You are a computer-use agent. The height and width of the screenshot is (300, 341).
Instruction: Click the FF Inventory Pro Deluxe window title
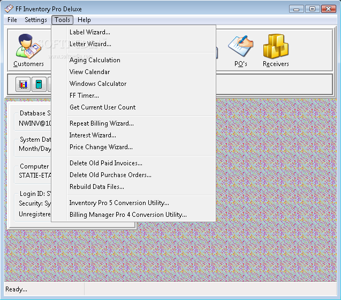click(x=49, y=9)
